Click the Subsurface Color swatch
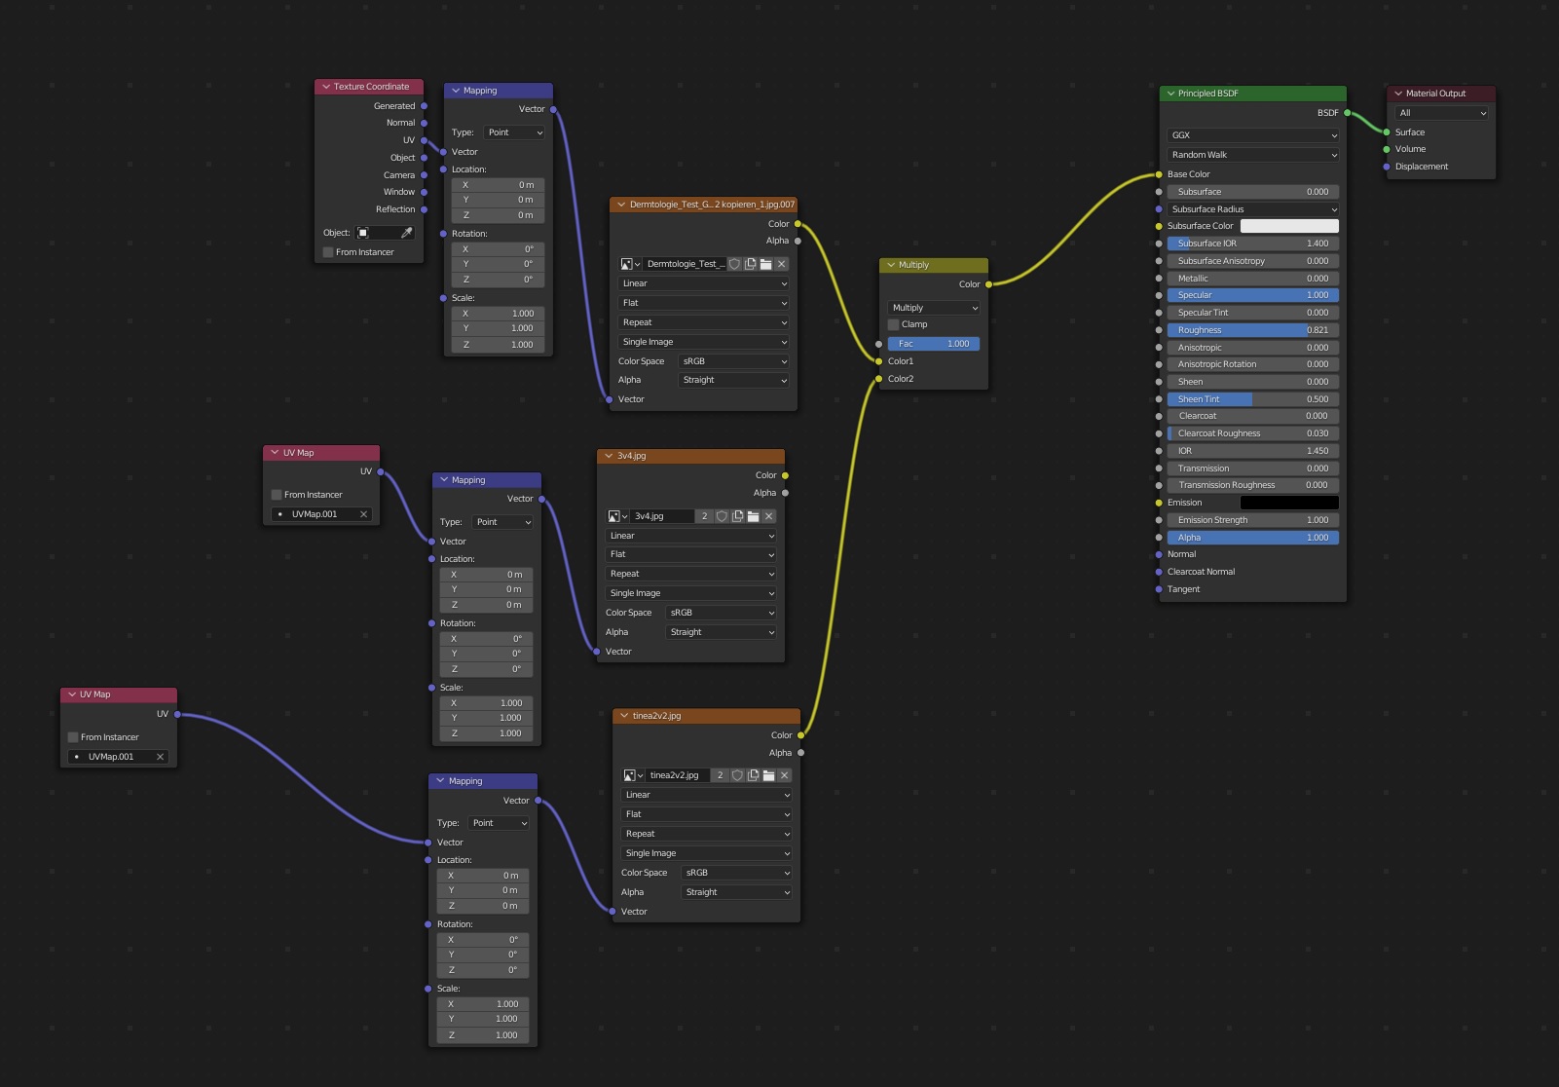This screenshot has width=1559, height=1087. pyautogui.click(x=1289, y=226)
